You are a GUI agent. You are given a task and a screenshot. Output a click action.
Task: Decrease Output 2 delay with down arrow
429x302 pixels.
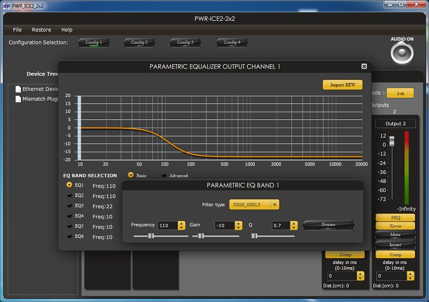click(410, 278)
